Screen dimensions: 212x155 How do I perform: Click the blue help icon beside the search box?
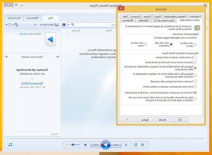pos(64,25)
